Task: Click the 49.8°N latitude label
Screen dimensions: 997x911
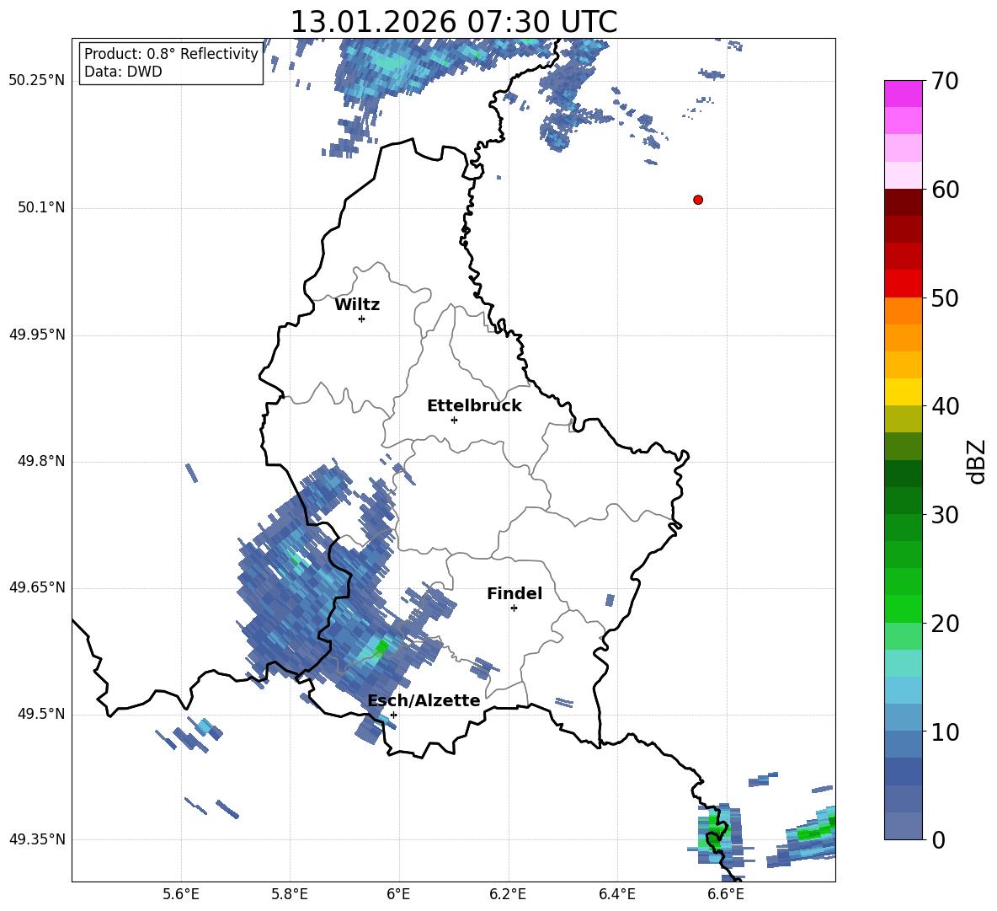Action: (41, 461)
